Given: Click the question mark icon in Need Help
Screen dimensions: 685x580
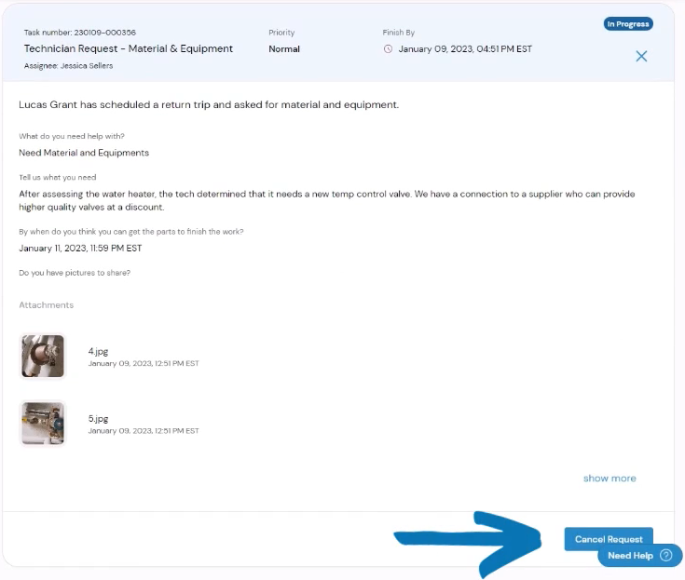Looking at the screenshot, I should pos(666,555).
